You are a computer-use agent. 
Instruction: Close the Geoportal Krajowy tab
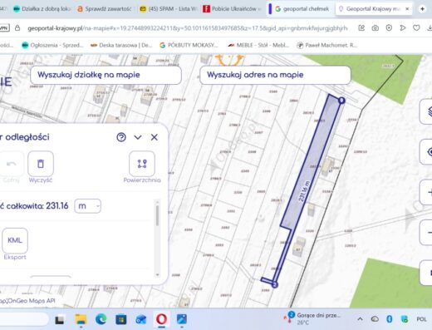[407, 9]
